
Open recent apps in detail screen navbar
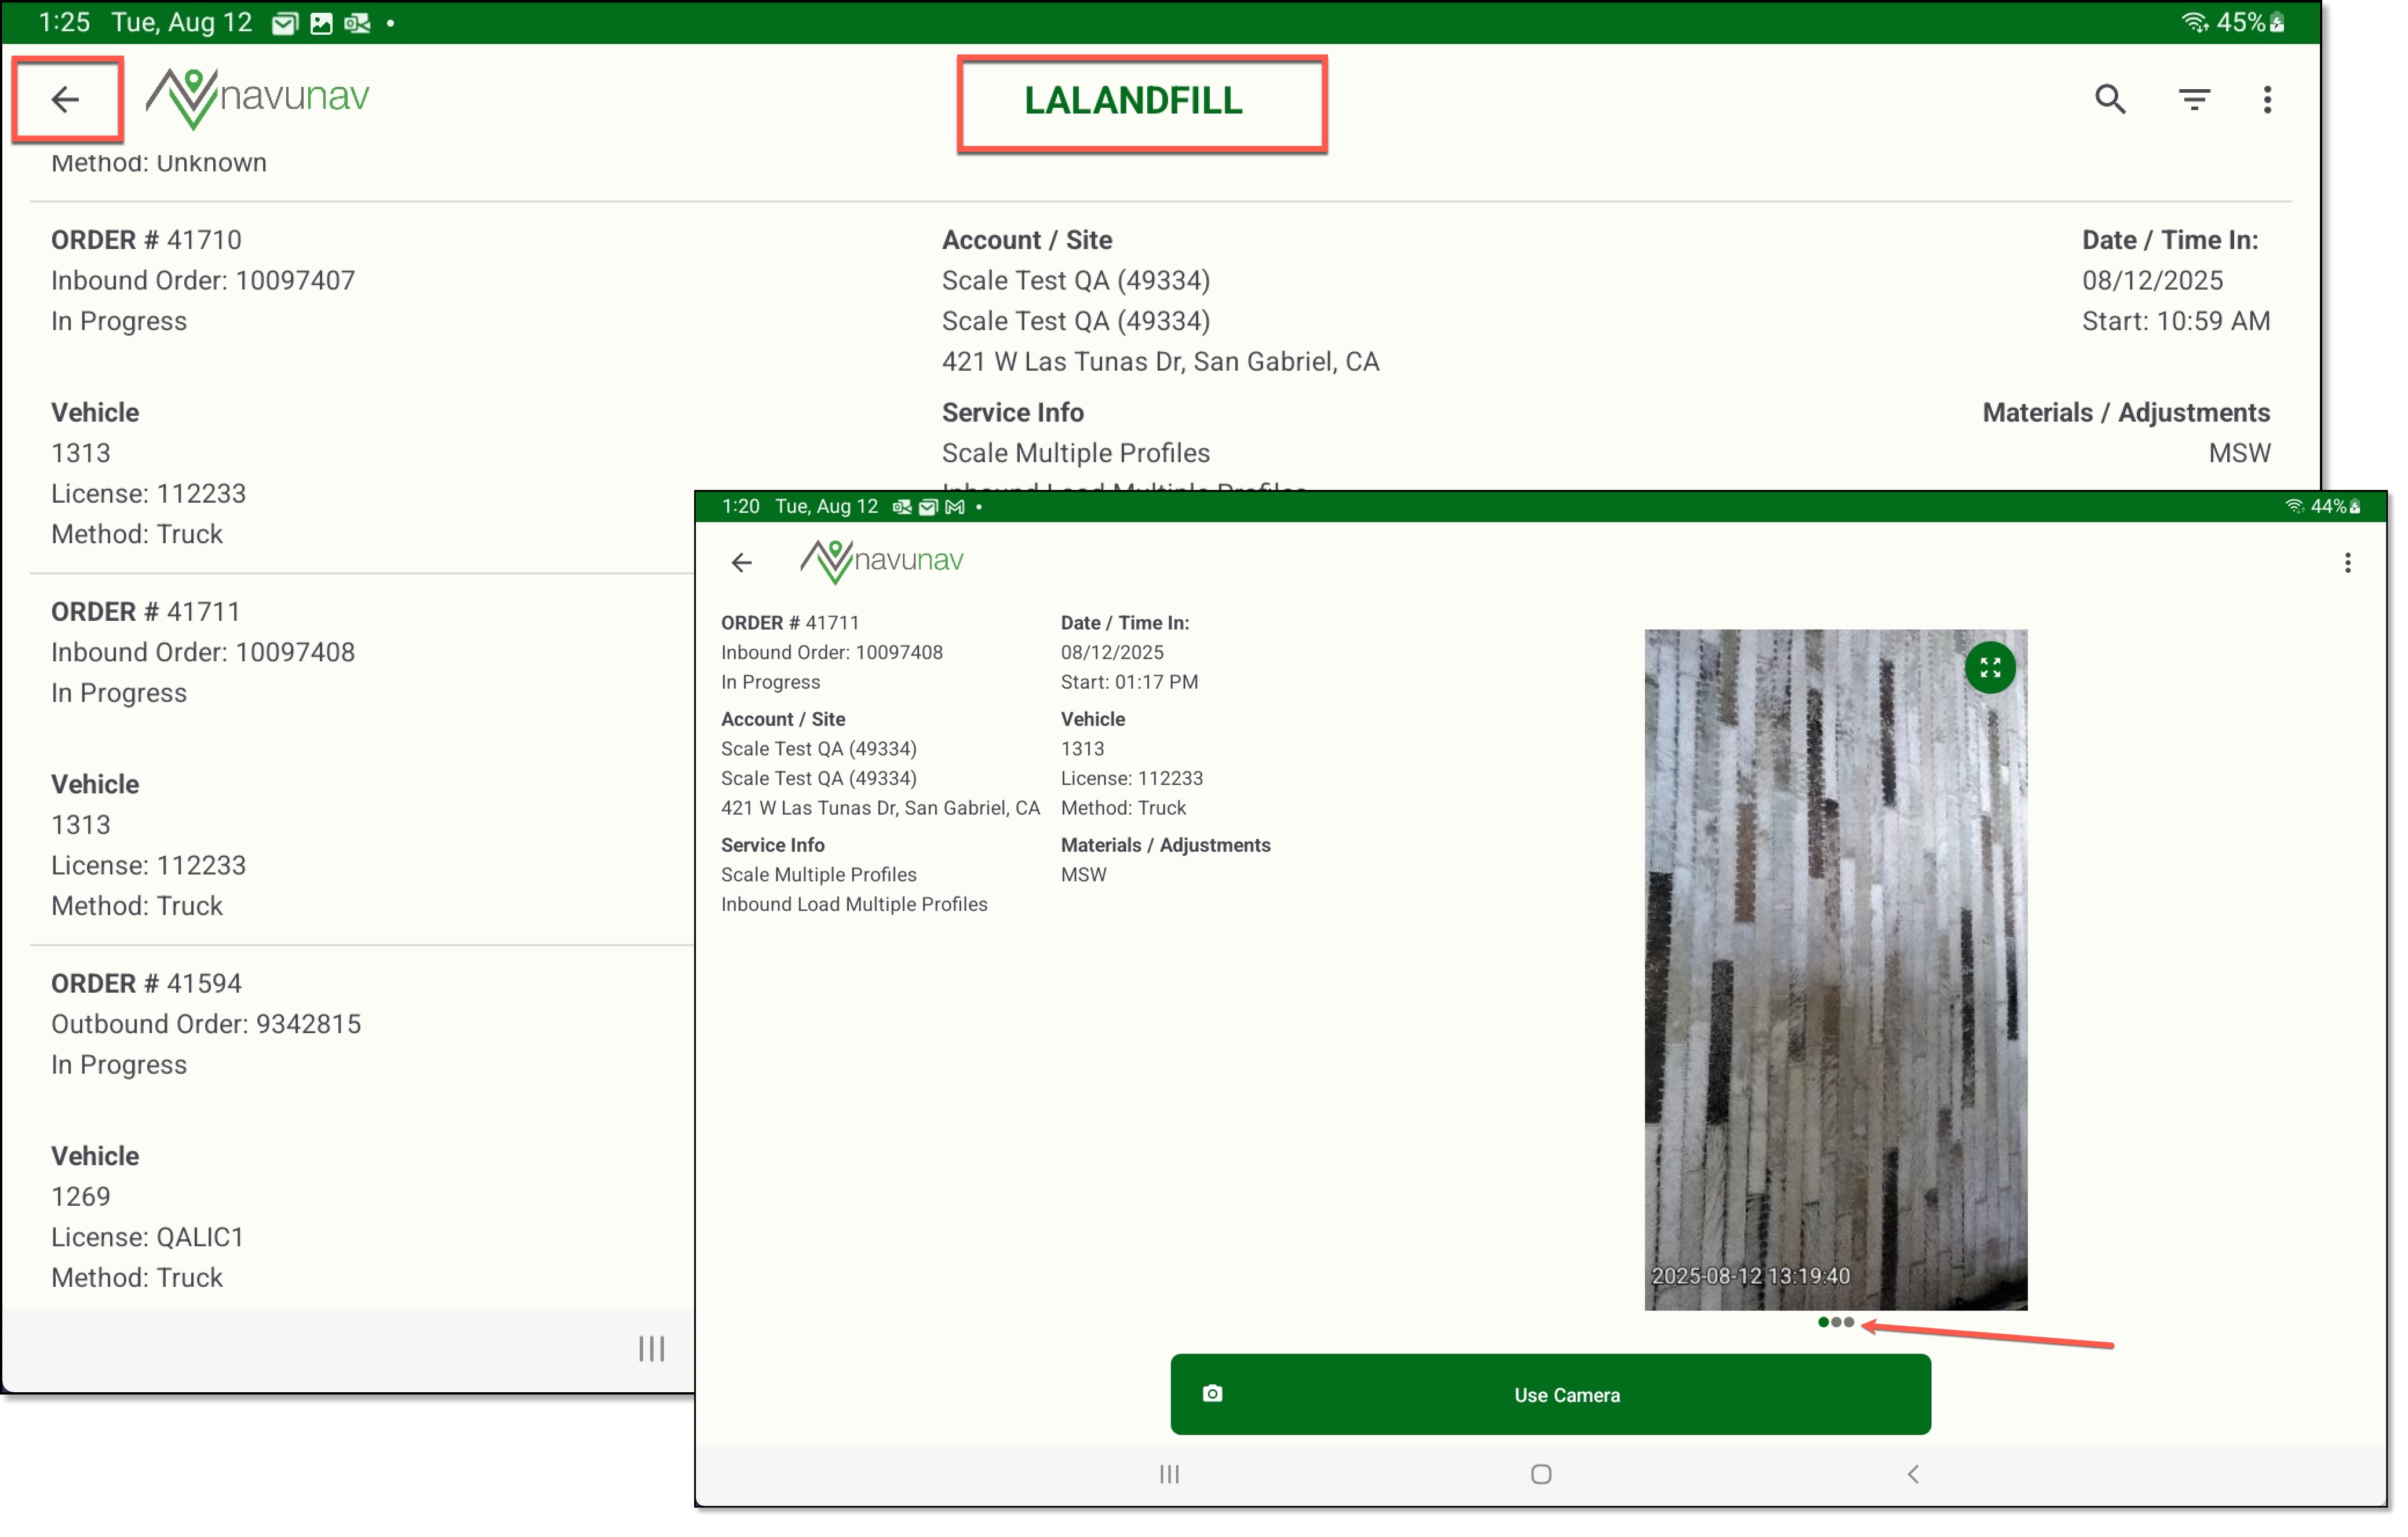point(1169,1474)
